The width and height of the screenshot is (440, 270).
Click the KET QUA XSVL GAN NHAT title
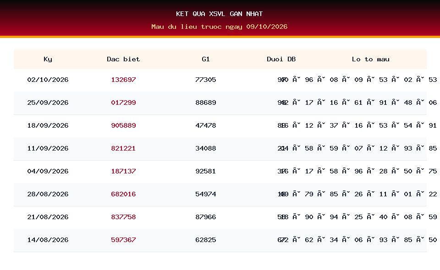pyautogui.click(x=220, y=14)
